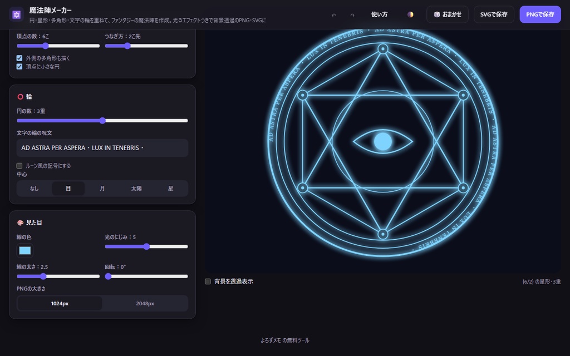Click the よろずメモ footer link
Image resolution: width=570 pixels, height=356 pixels.
(x=271, y=340)
